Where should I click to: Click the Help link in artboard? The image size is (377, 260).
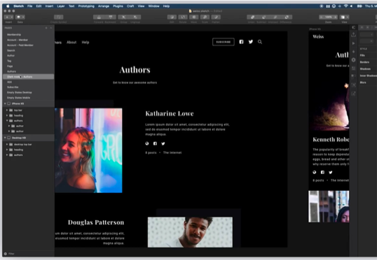tap(85, 43)
